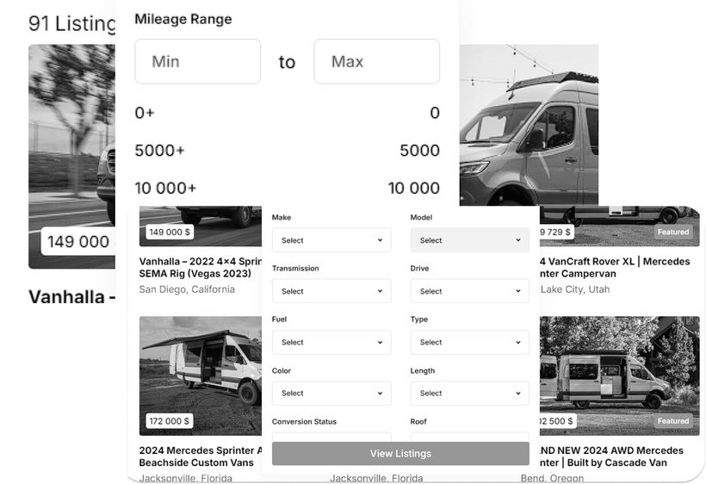This screenshot has width=706, height=484.
Task: Click the San Diego, California location text
Action: tap(187, 289)
